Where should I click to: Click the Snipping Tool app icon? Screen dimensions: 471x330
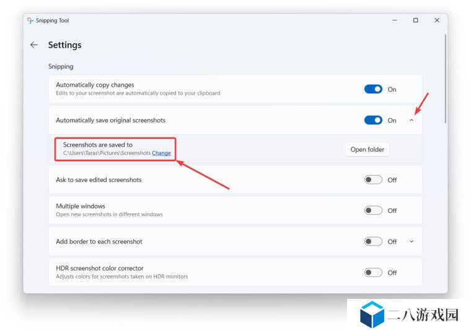click(30, 20)
